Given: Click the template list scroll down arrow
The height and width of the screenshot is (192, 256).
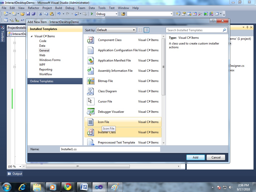Looking at the screenshot, I should 163,143.
